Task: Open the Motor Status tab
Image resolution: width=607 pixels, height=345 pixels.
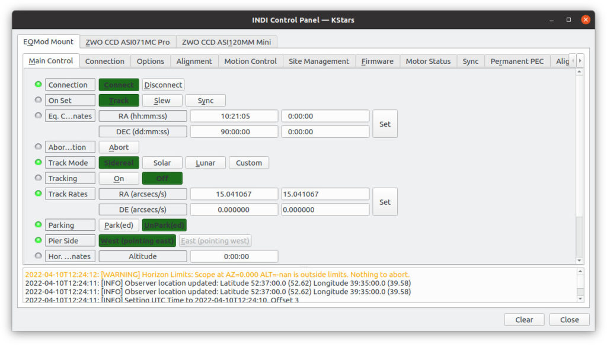Action: pyautogui.click(x=428, y=61)
